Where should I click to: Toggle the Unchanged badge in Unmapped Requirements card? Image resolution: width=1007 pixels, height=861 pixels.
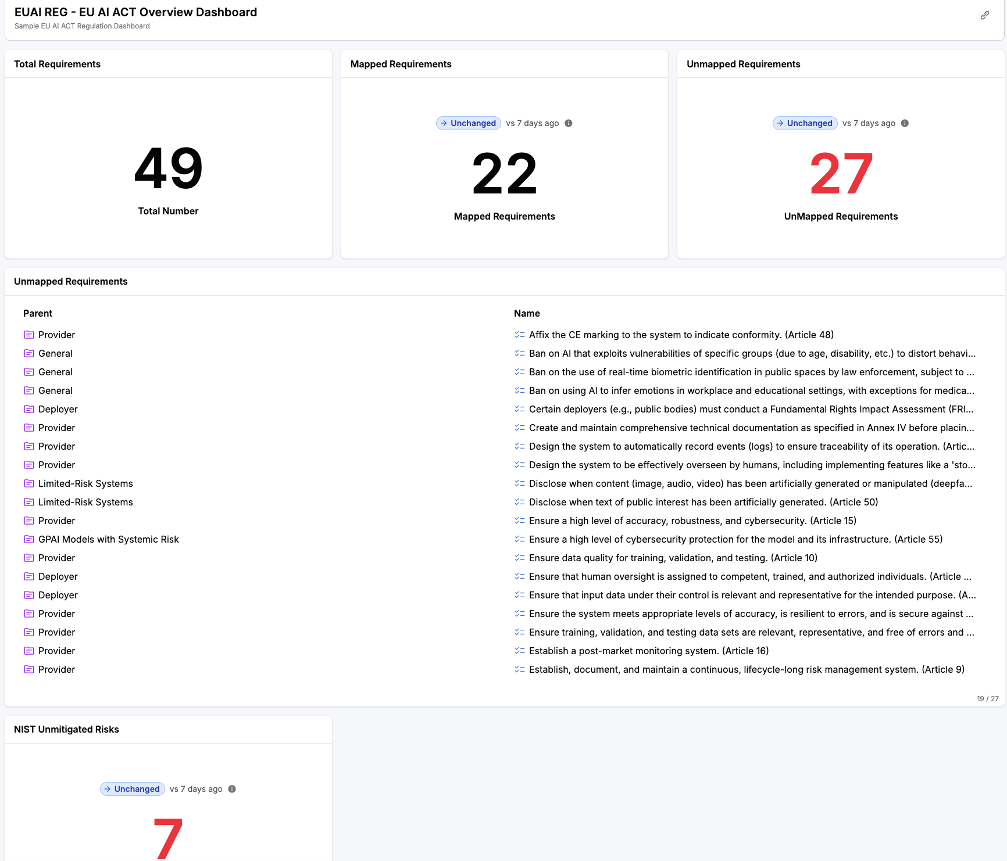(x=805, y=123)
